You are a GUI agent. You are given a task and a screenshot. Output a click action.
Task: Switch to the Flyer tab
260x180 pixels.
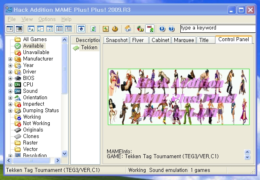[139, 40]
